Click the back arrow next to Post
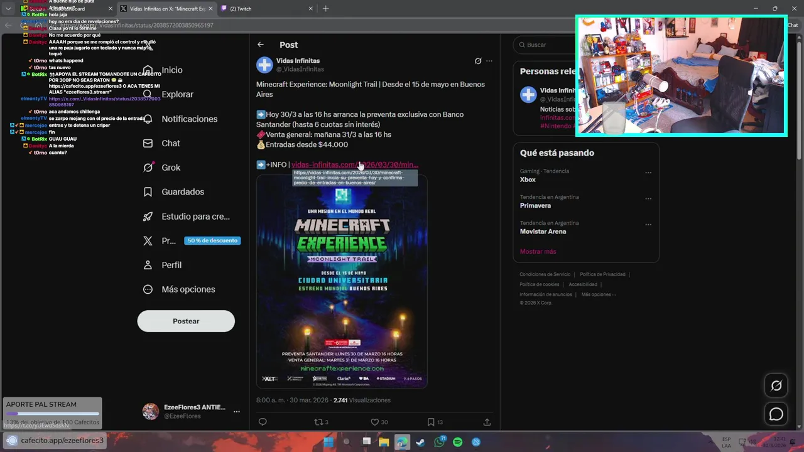Viewport: 804px width, 452px height. (x=261, y=45)
